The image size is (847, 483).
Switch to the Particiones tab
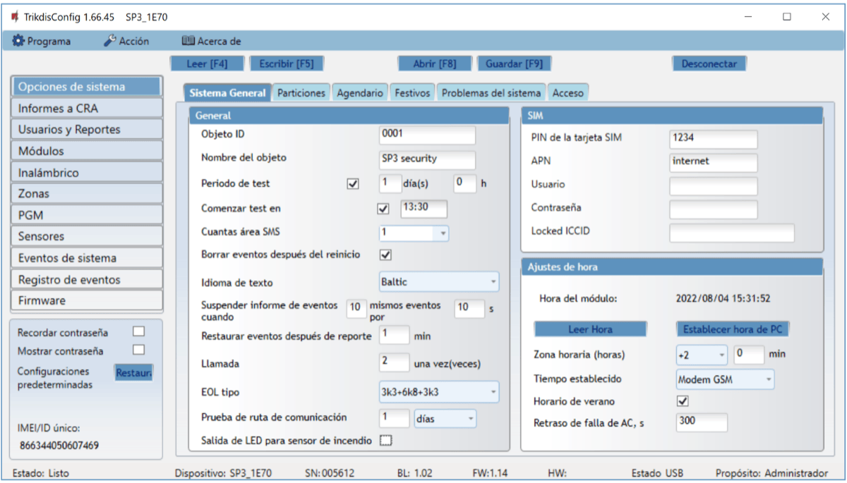click(301, 93)
